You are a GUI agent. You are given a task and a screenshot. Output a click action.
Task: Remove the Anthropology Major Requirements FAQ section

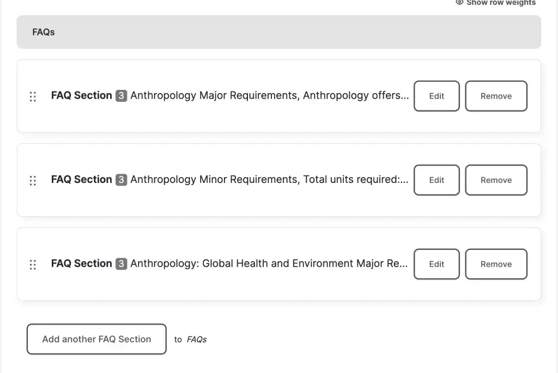click(x=496, y=96)
